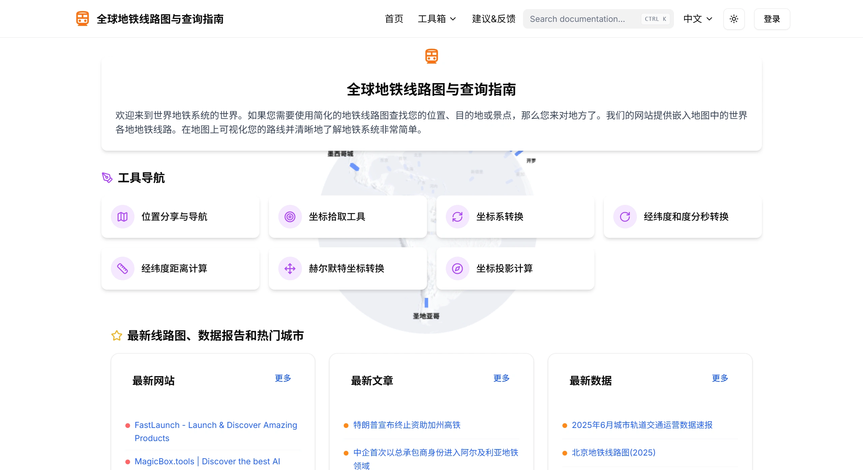The image size is (863, 470).
Task: Select the 经纬度距离计算 ruler icon
Action: coord(123,268)
